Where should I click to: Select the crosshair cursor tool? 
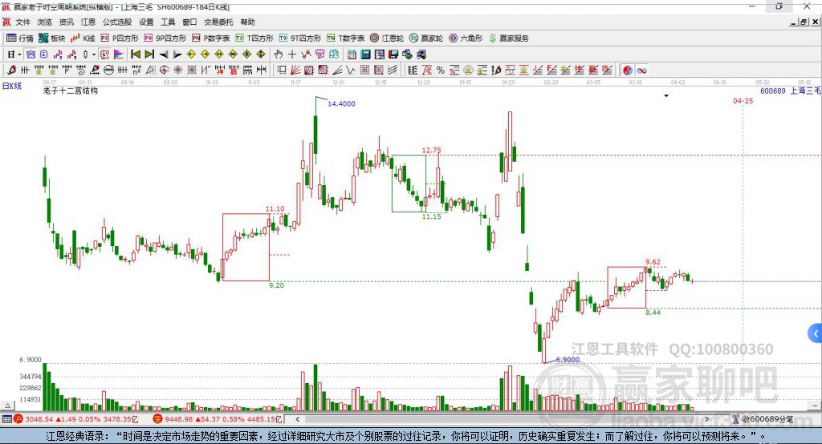click(292, 54)
